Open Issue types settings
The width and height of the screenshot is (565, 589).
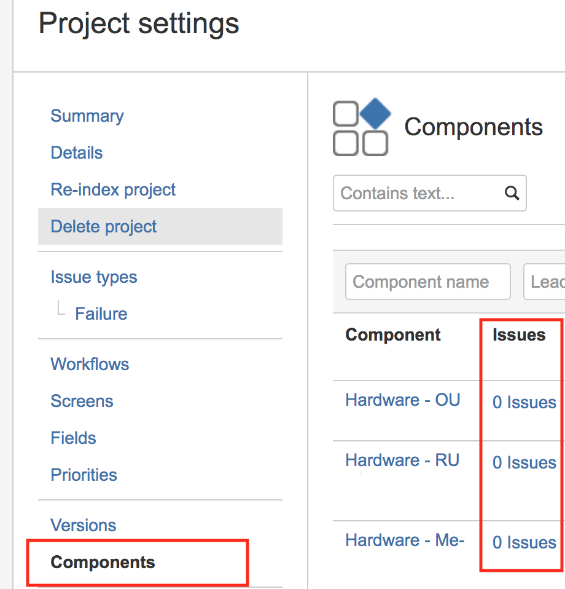point(94,277)
